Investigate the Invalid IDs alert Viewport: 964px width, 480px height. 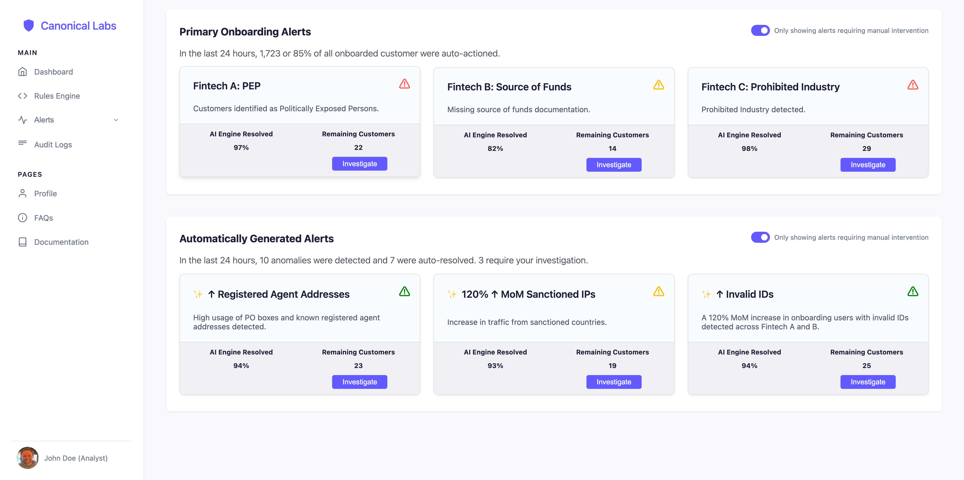tap(867, 382)
